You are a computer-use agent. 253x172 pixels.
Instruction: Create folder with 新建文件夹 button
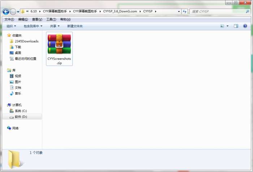(x=75, y=26)
